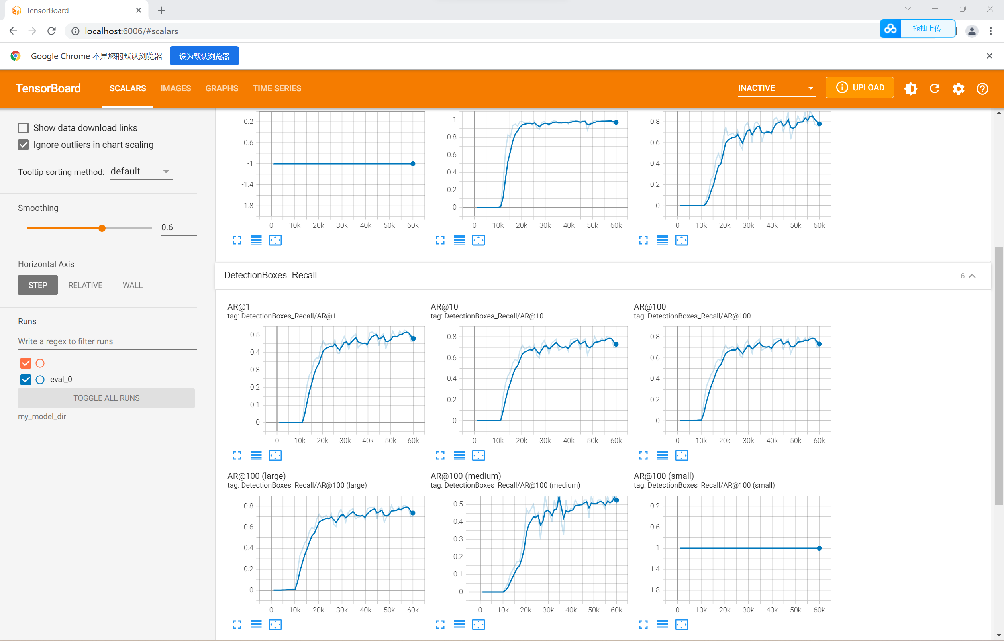
Task: Switch to the TIME SERIES tab
Action: coord(277,88)
